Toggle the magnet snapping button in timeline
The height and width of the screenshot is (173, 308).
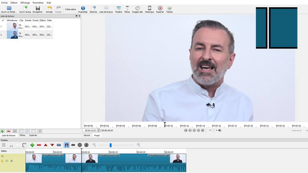point(67,145)
